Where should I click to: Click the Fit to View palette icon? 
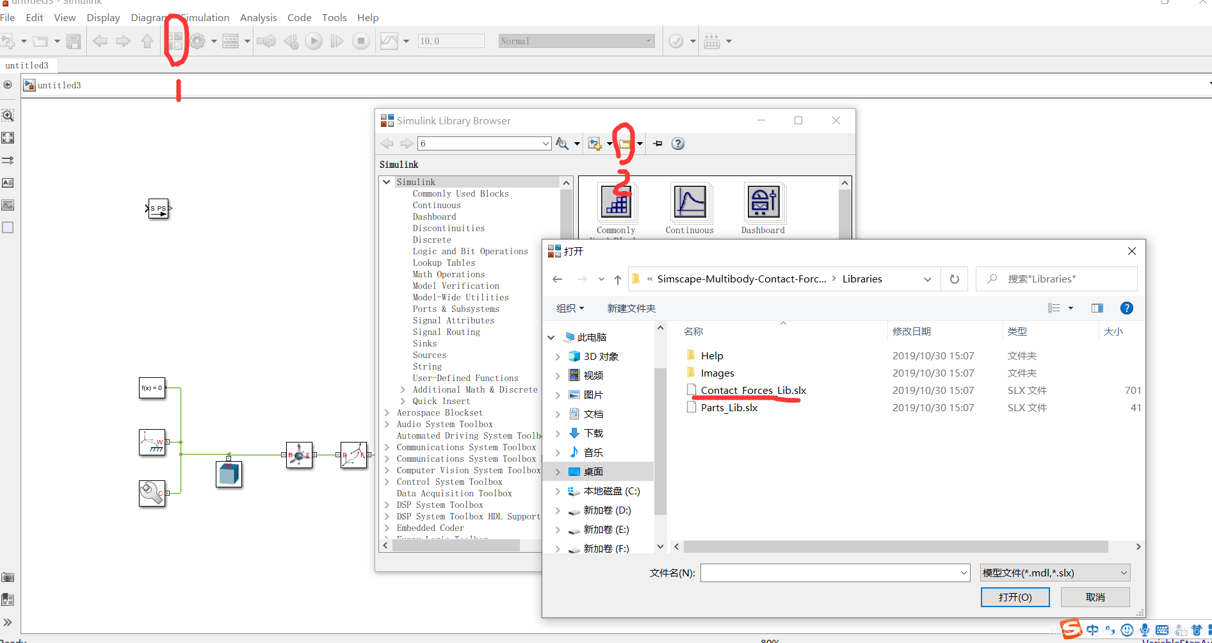[x=8, y=138]
